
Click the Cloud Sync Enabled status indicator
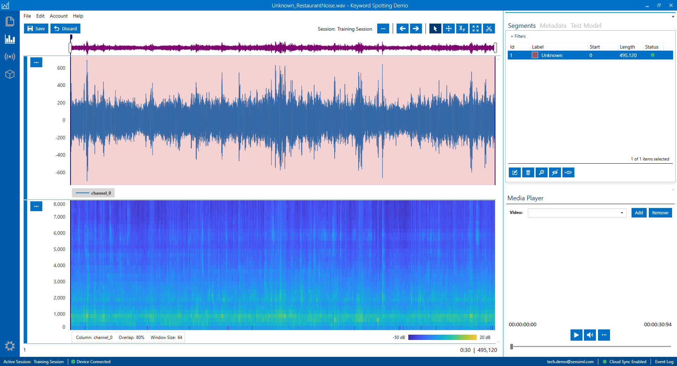(625, 362)
